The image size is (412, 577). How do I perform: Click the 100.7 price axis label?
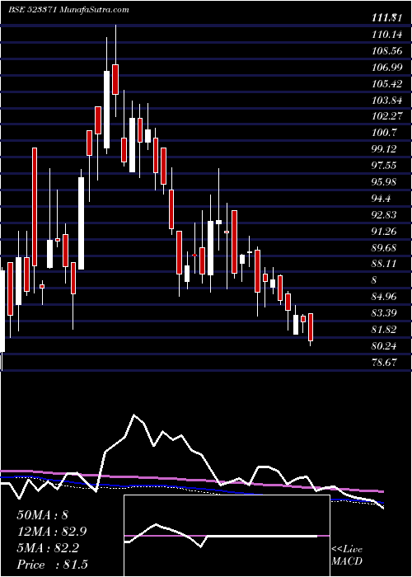coord(384,133)
